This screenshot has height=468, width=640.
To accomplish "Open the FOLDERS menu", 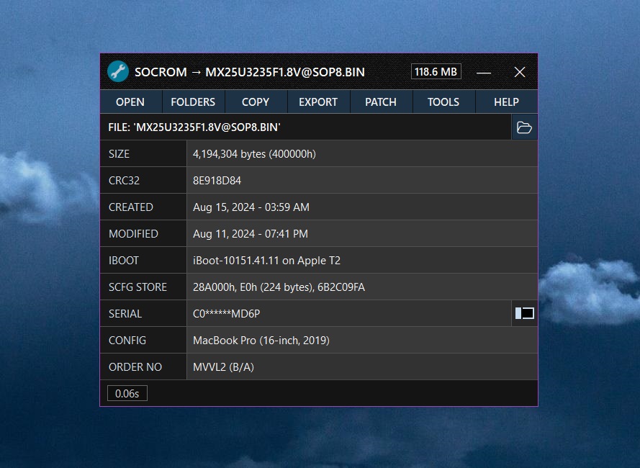I will [193, 102].
